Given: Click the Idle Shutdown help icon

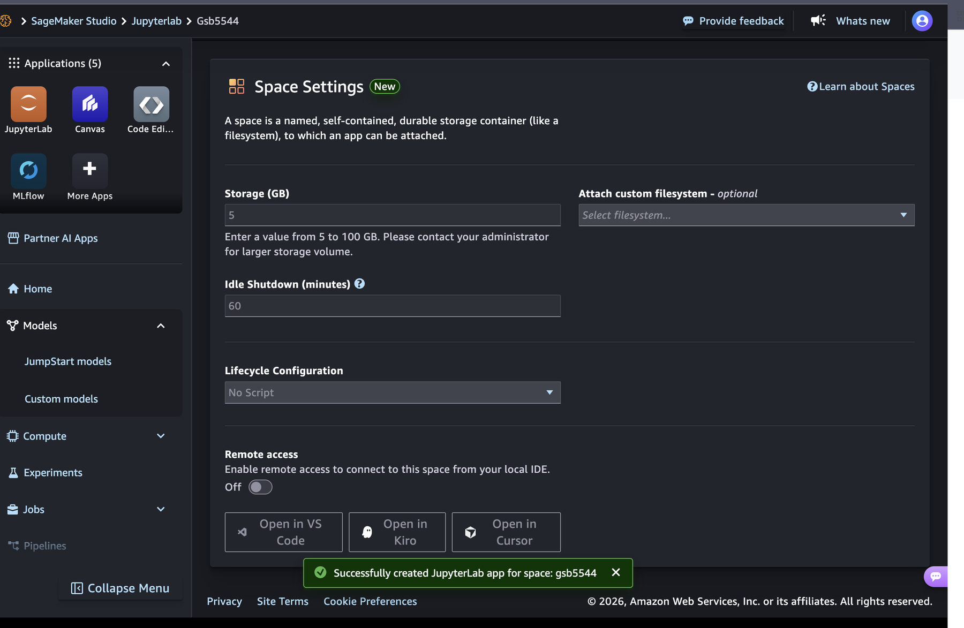Looking at the screenshot, I should [359, 284].
